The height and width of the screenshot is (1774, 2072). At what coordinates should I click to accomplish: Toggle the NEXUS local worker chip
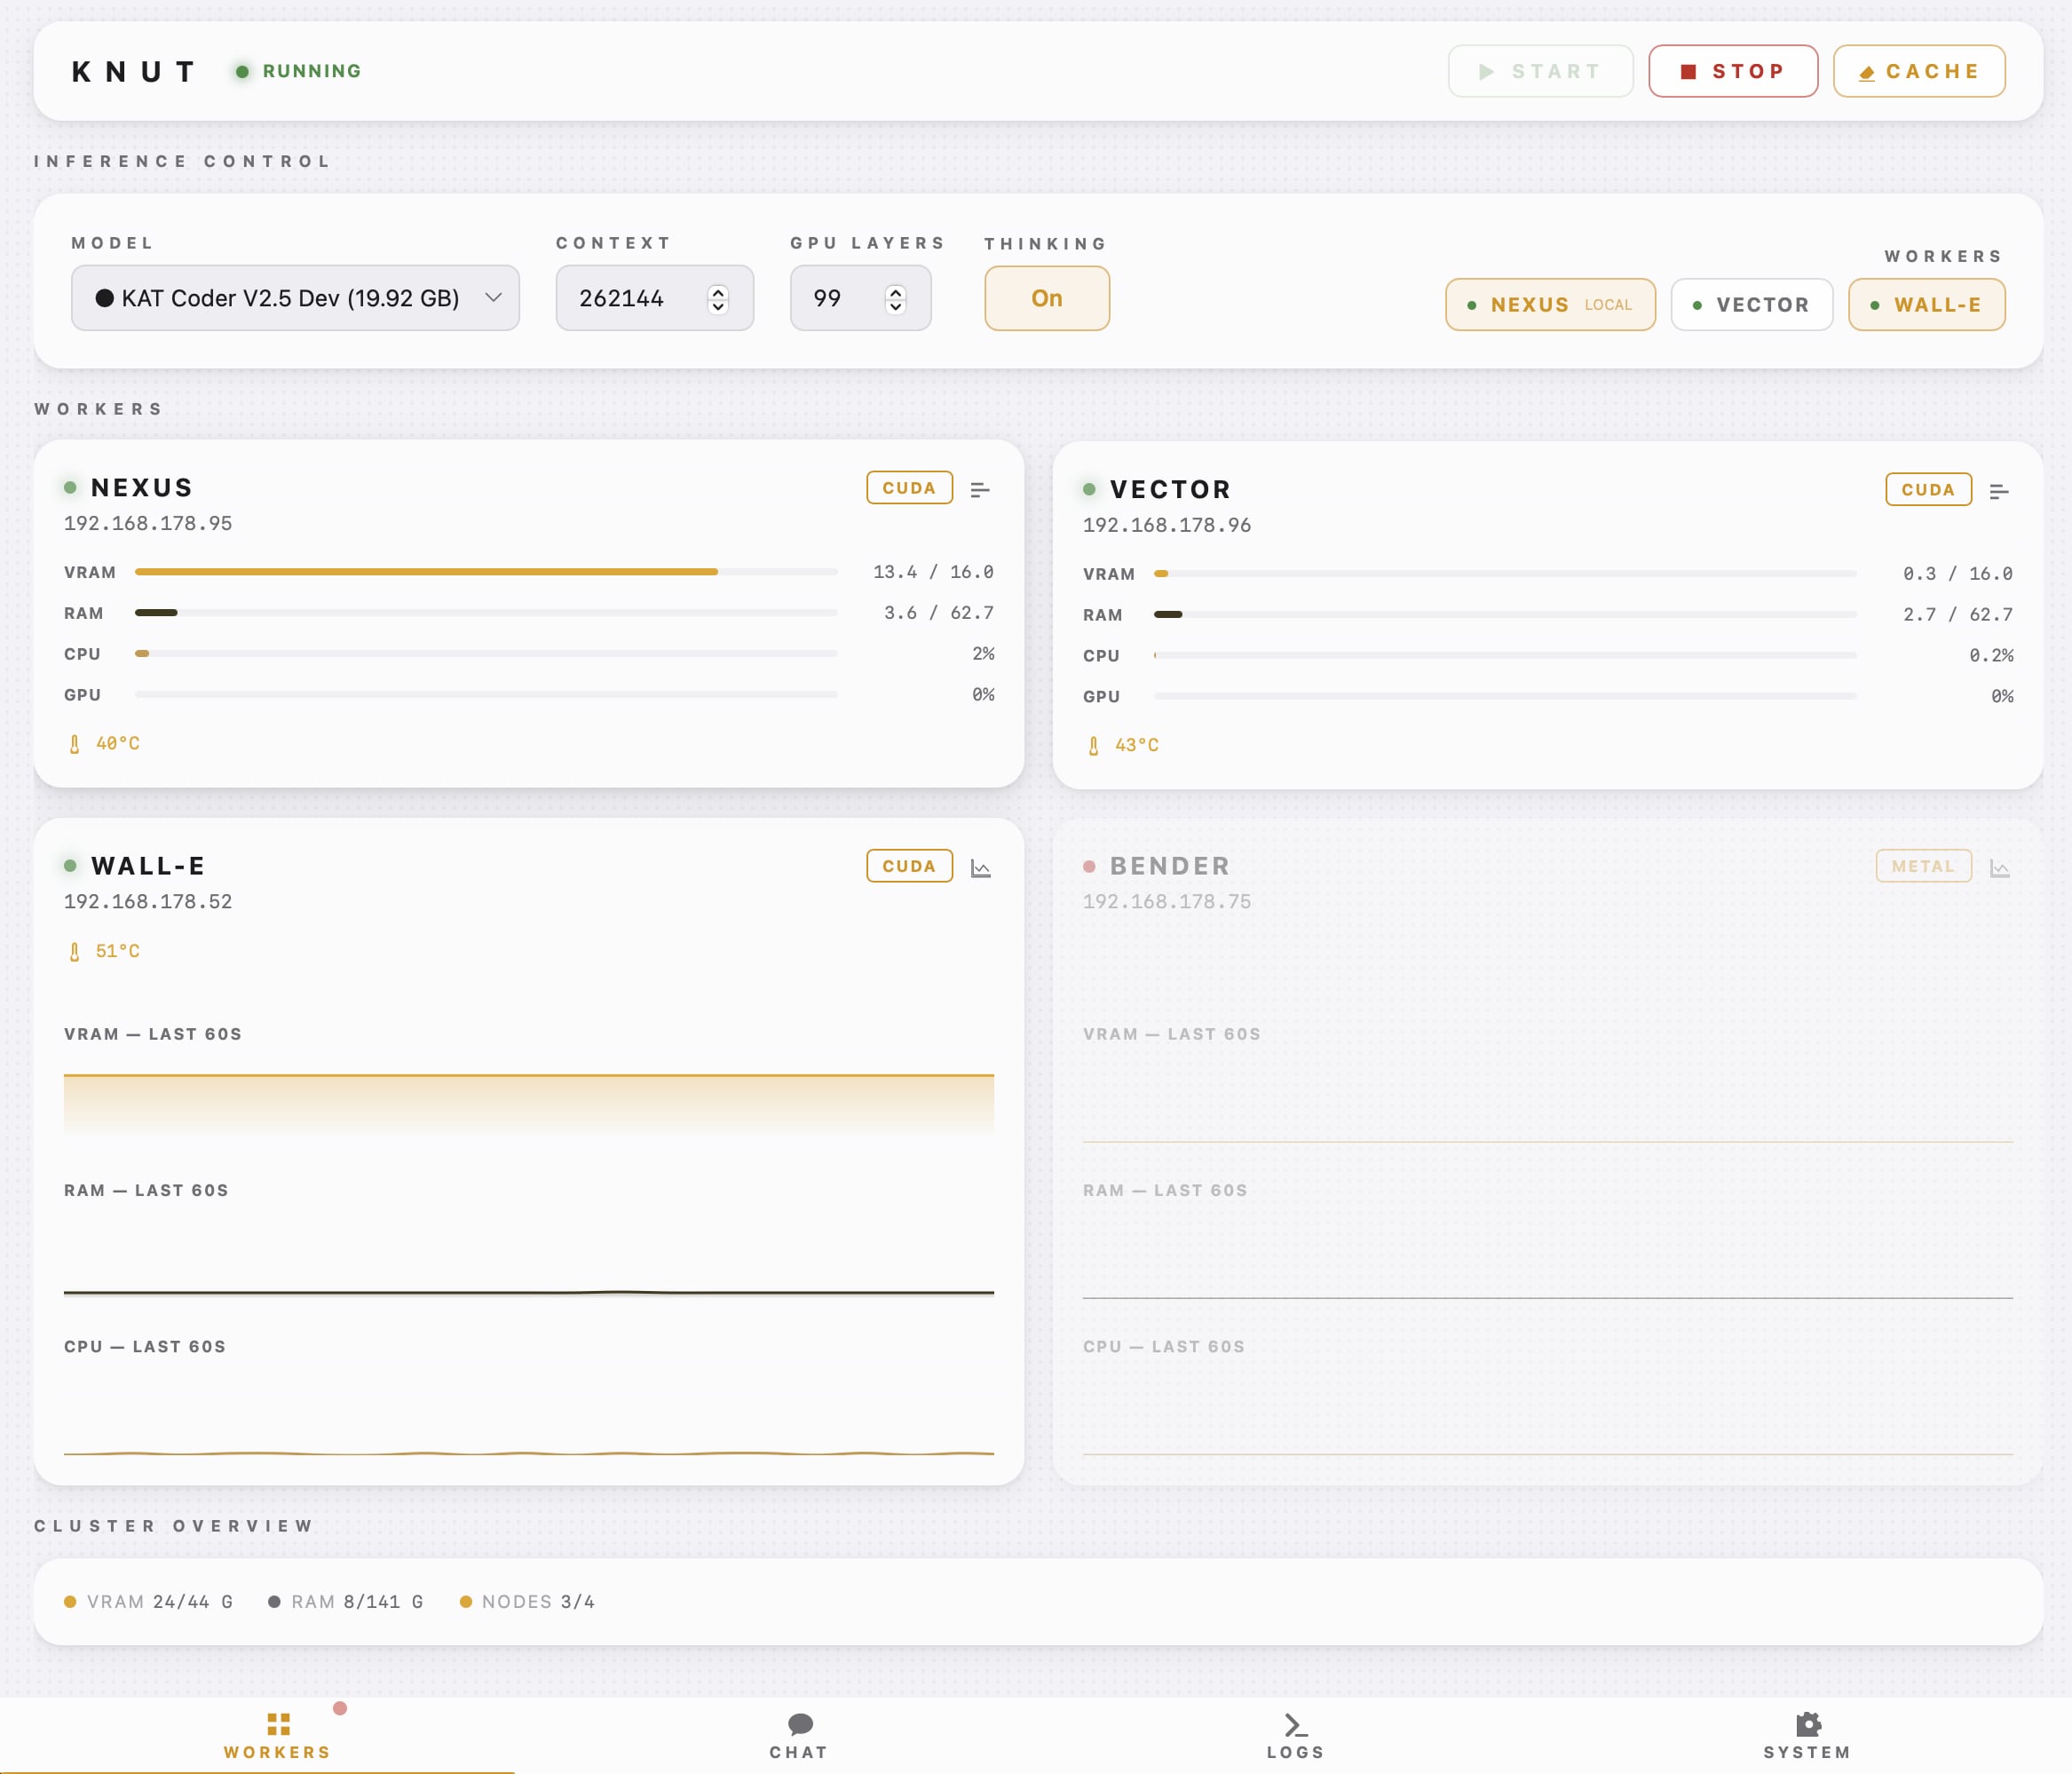[1550, 305]
